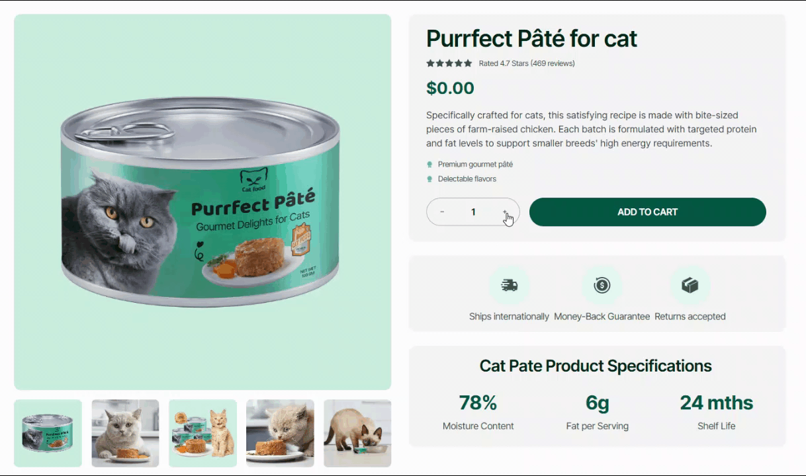Select the Siamese kitten thumbnail
Image resolution: width=806 pixels, height=476 pixels.
[x=357, y=433]
